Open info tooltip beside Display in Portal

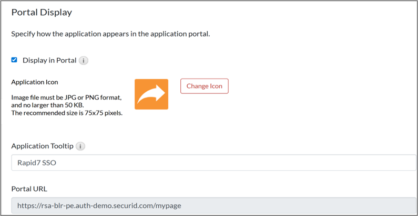point(84,60)
